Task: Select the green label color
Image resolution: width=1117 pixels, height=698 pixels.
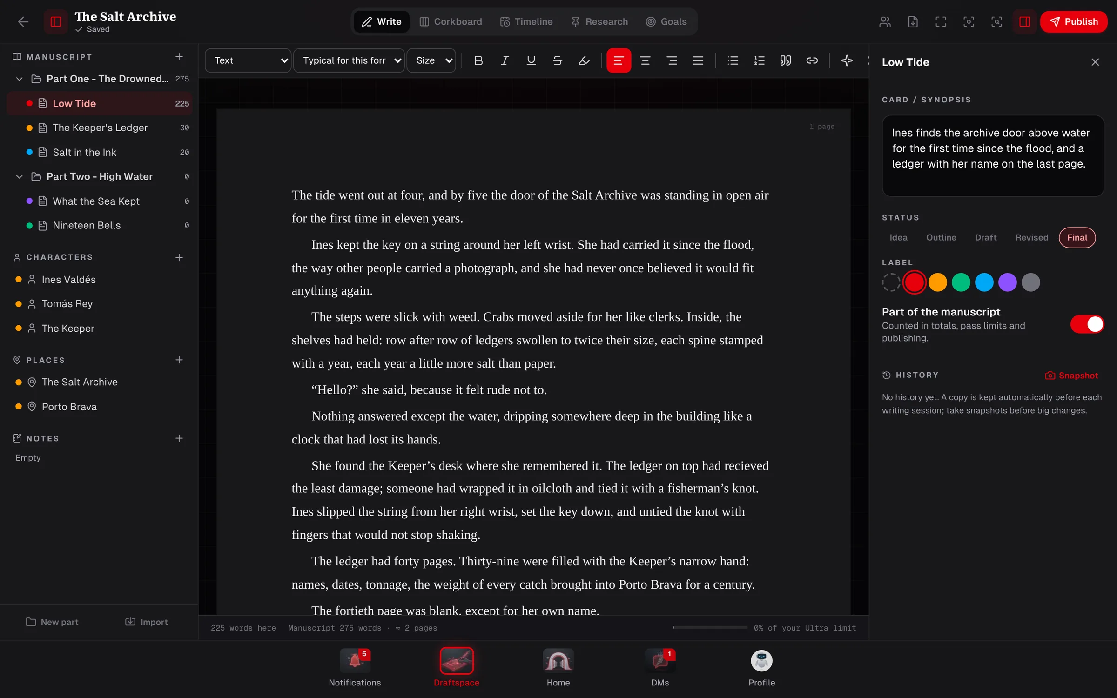Action: [961, 282]
